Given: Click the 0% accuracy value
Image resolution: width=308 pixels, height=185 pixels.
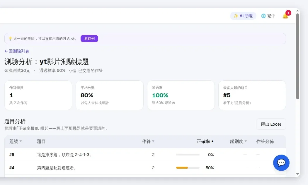Looking at the screenshot, I should click(x=211, y=155).
